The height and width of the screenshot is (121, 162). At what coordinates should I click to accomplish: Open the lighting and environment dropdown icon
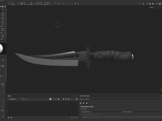[150, 4]
